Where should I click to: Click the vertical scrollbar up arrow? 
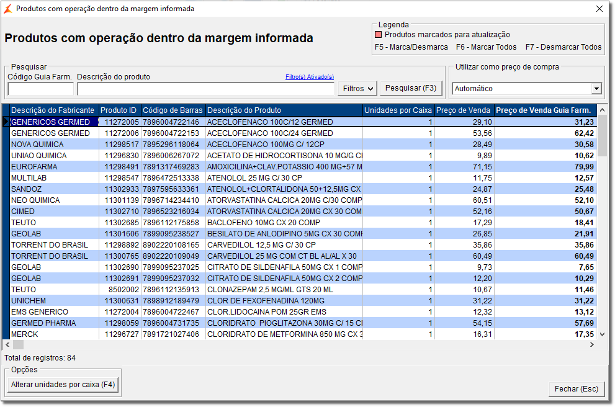pos(603,110)
